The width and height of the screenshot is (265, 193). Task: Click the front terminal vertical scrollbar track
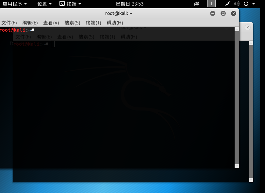coord(237,97)
